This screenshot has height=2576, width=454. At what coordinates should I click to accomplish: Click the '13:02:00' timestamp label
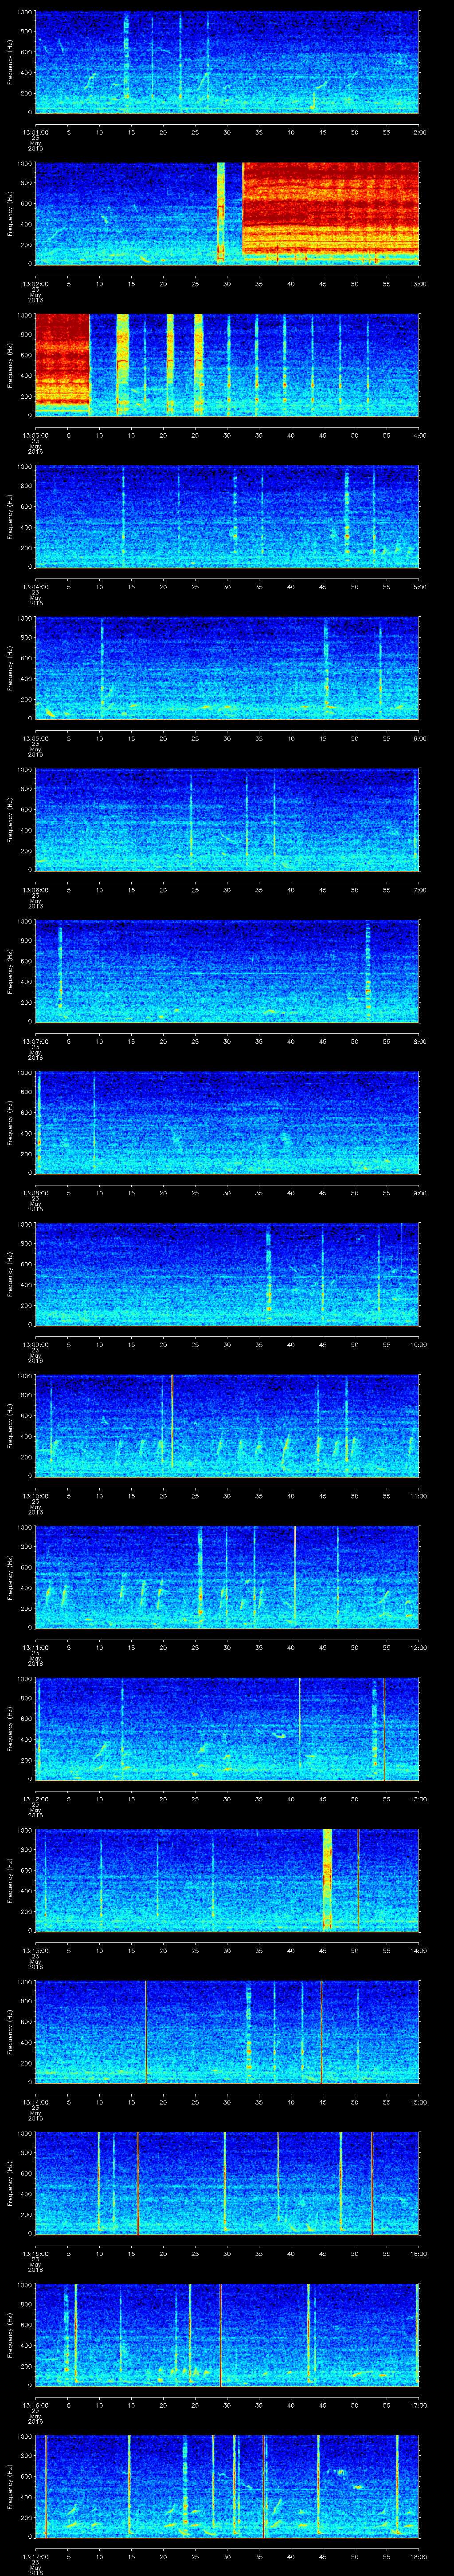[36, 284]
